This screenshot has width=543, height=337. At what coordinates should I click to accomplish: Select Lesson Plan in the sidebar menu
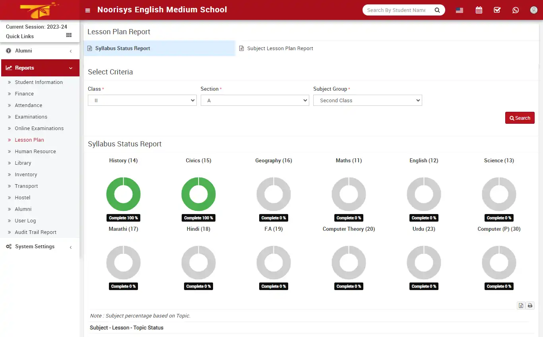point(29,140)
